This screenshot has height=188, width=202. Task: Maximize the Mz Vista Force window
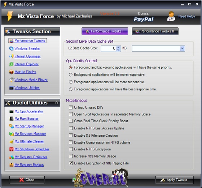pos(190,4)
